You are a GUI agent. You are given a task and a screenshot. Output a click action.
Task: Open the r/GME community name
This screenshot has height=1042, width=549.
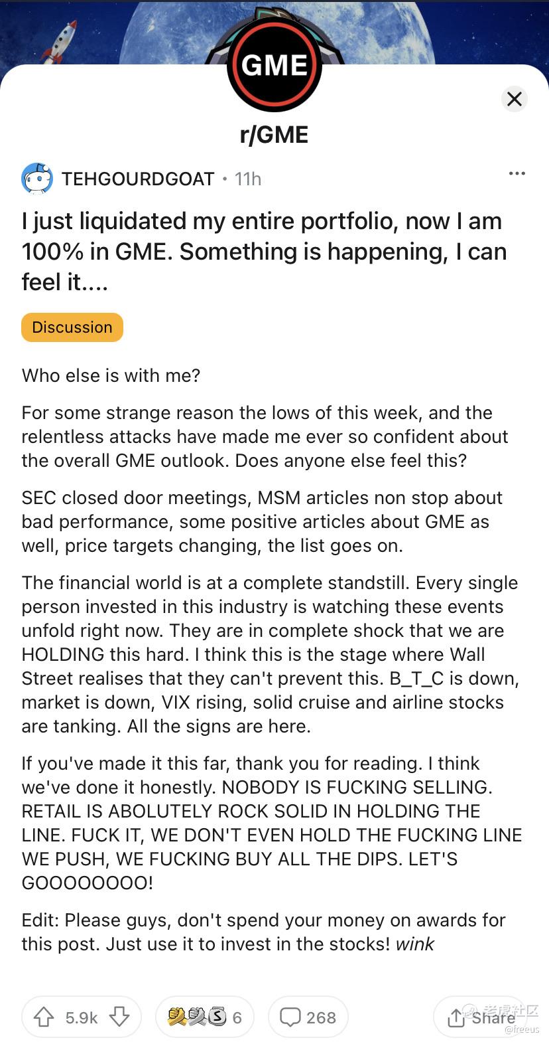click(274, 135)
